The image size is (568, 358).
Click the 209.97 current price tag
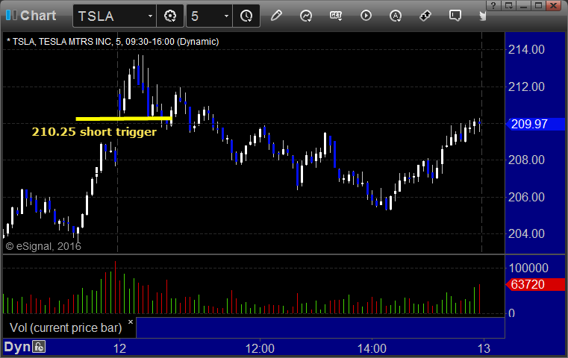pos(535,124)
